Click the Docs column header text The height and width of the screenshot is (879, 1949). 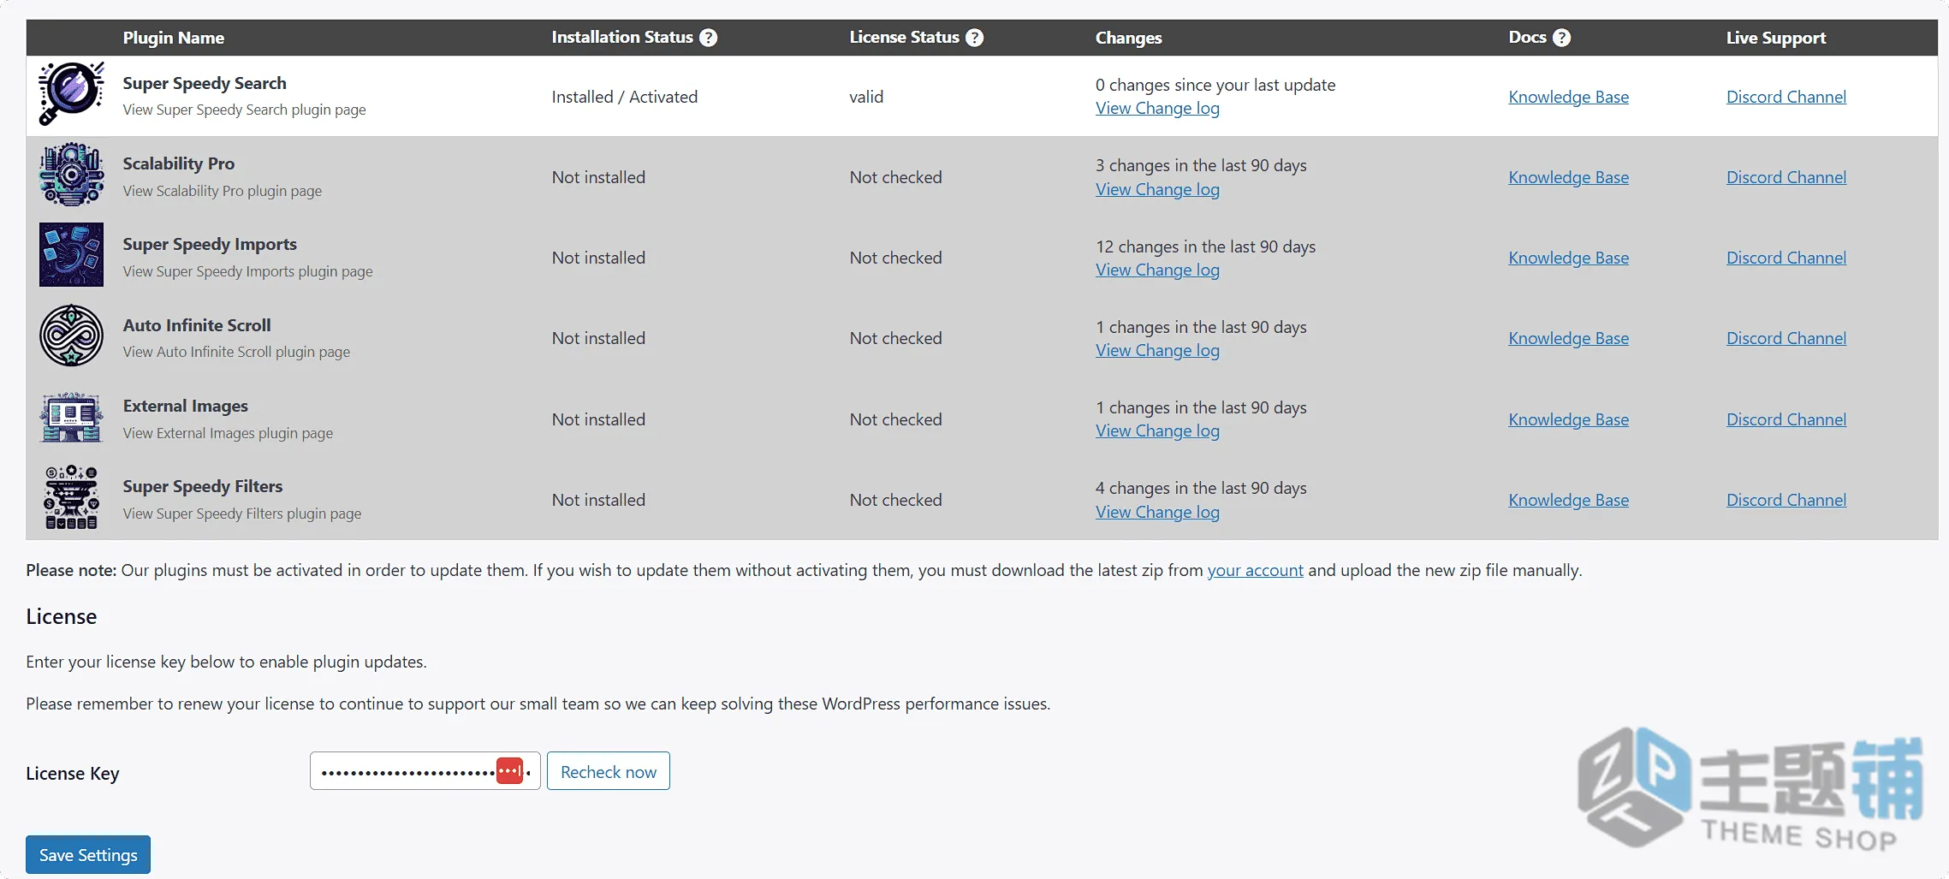click(1528, 38)
